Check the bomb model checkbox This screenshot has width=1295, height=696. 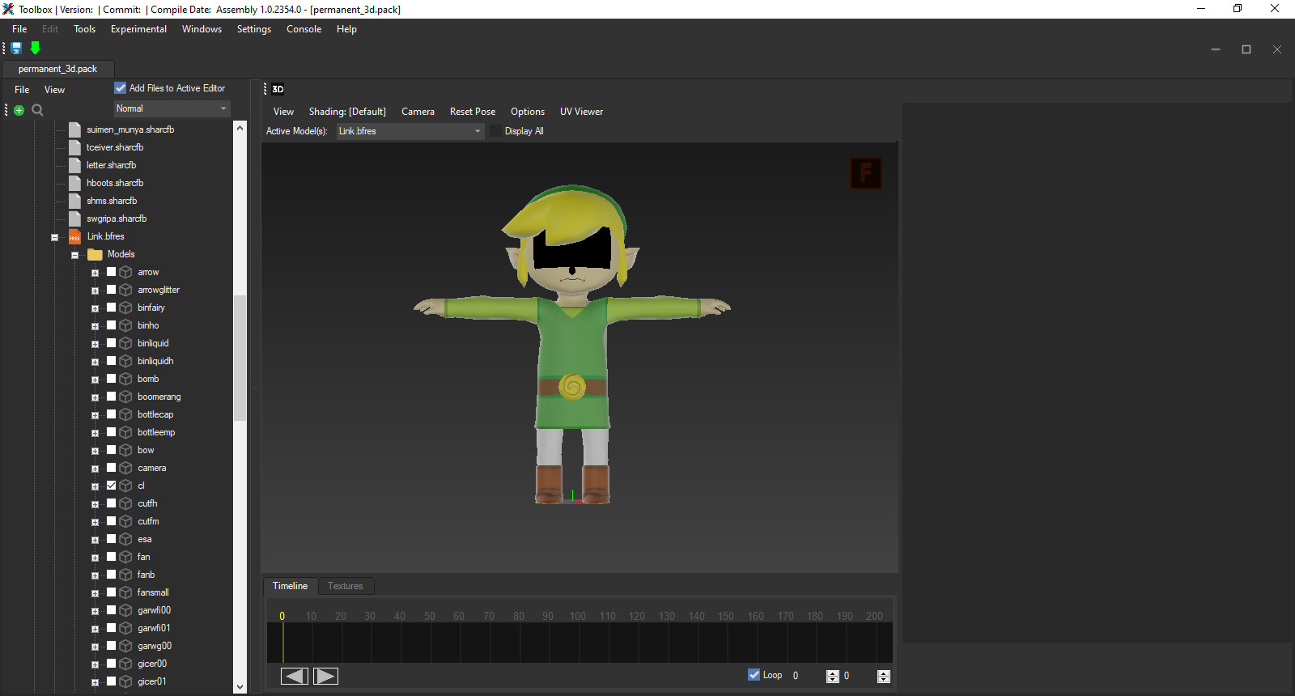click(112, 379)
